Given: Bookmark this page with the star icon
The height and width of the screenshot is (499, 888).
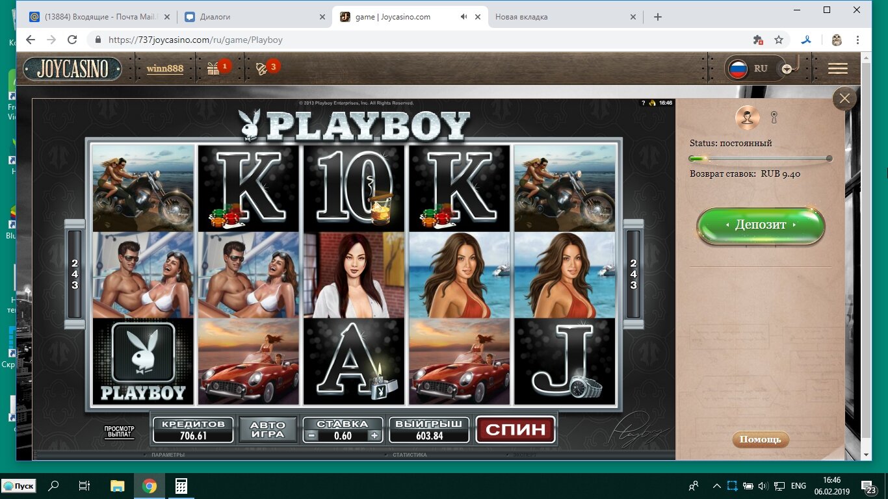Looking at the screenshot, I should [779, 40].
